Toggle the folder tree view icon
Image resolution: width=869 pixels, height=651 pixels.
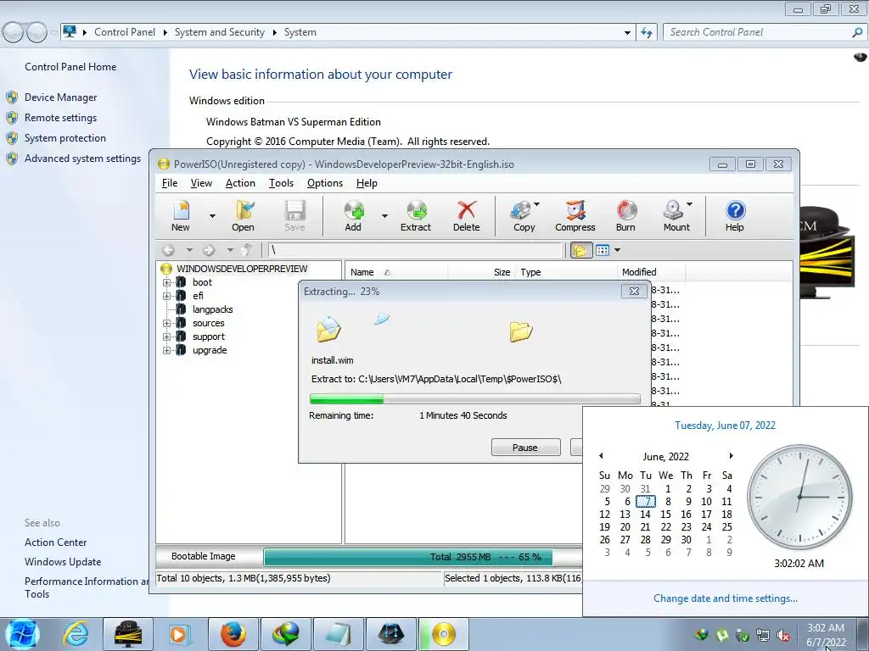(x=580, y=250)
